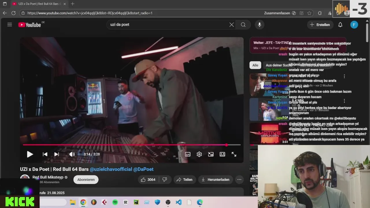Open the browser extensions puzzle icon
Viewport: 370px width, 208px height.
click(320, 13)
